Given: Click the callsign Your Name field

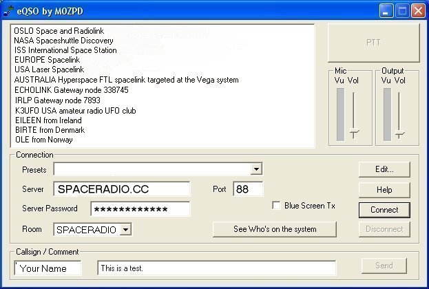Looking at the screenshot, I should click(48, 268).
